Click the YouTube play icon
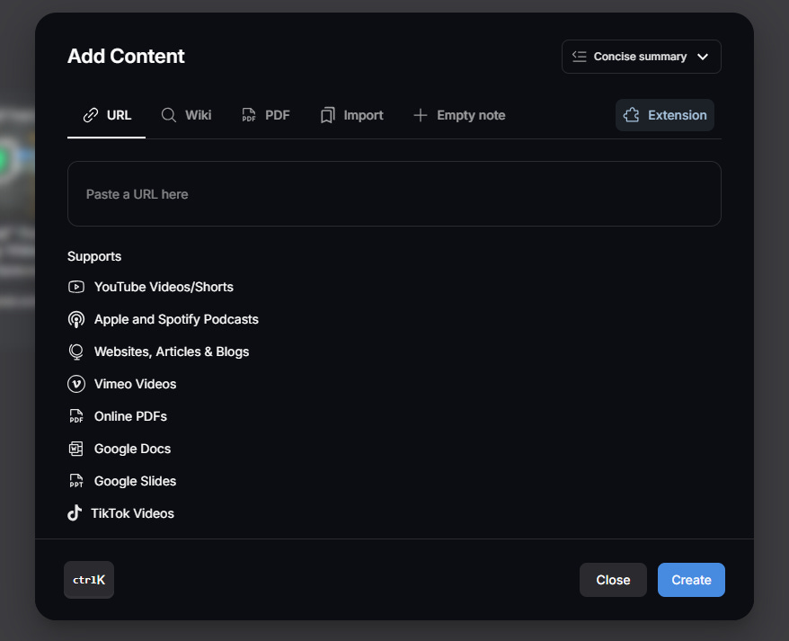The image size is (789, 641). click(x=76, y=287)
